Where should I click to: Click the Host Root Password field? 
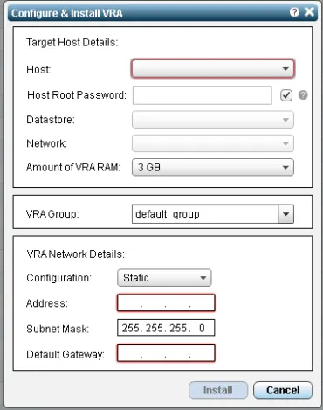tap(203, 95)
